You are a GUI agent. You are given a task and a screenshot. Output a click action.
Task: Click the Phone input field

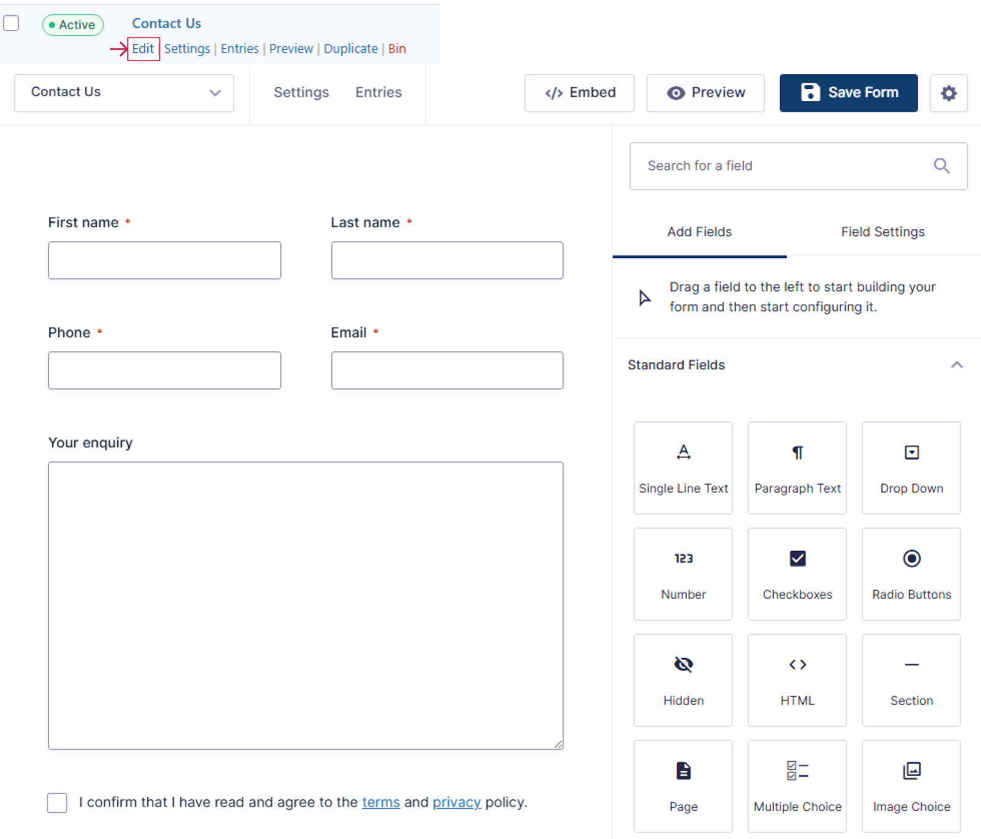(164, 370)
